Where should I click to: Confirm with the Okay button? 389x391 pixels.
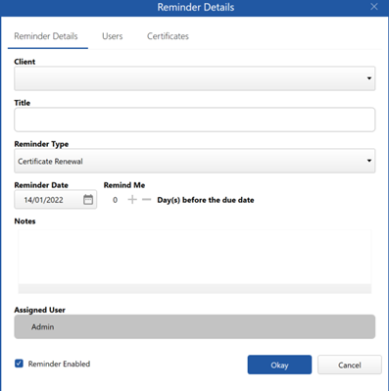[279, 365]
